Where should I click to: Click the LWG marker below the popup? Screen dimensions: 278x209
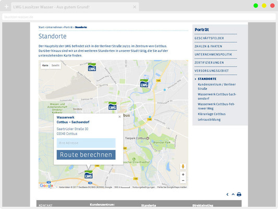89,175
